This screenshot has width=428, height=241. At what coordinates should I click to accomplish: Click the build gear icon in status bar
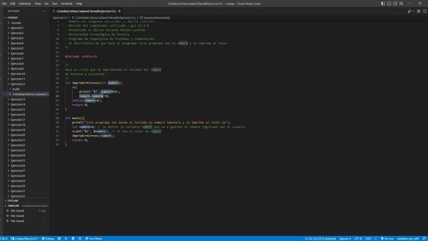(x=59, y=238)
